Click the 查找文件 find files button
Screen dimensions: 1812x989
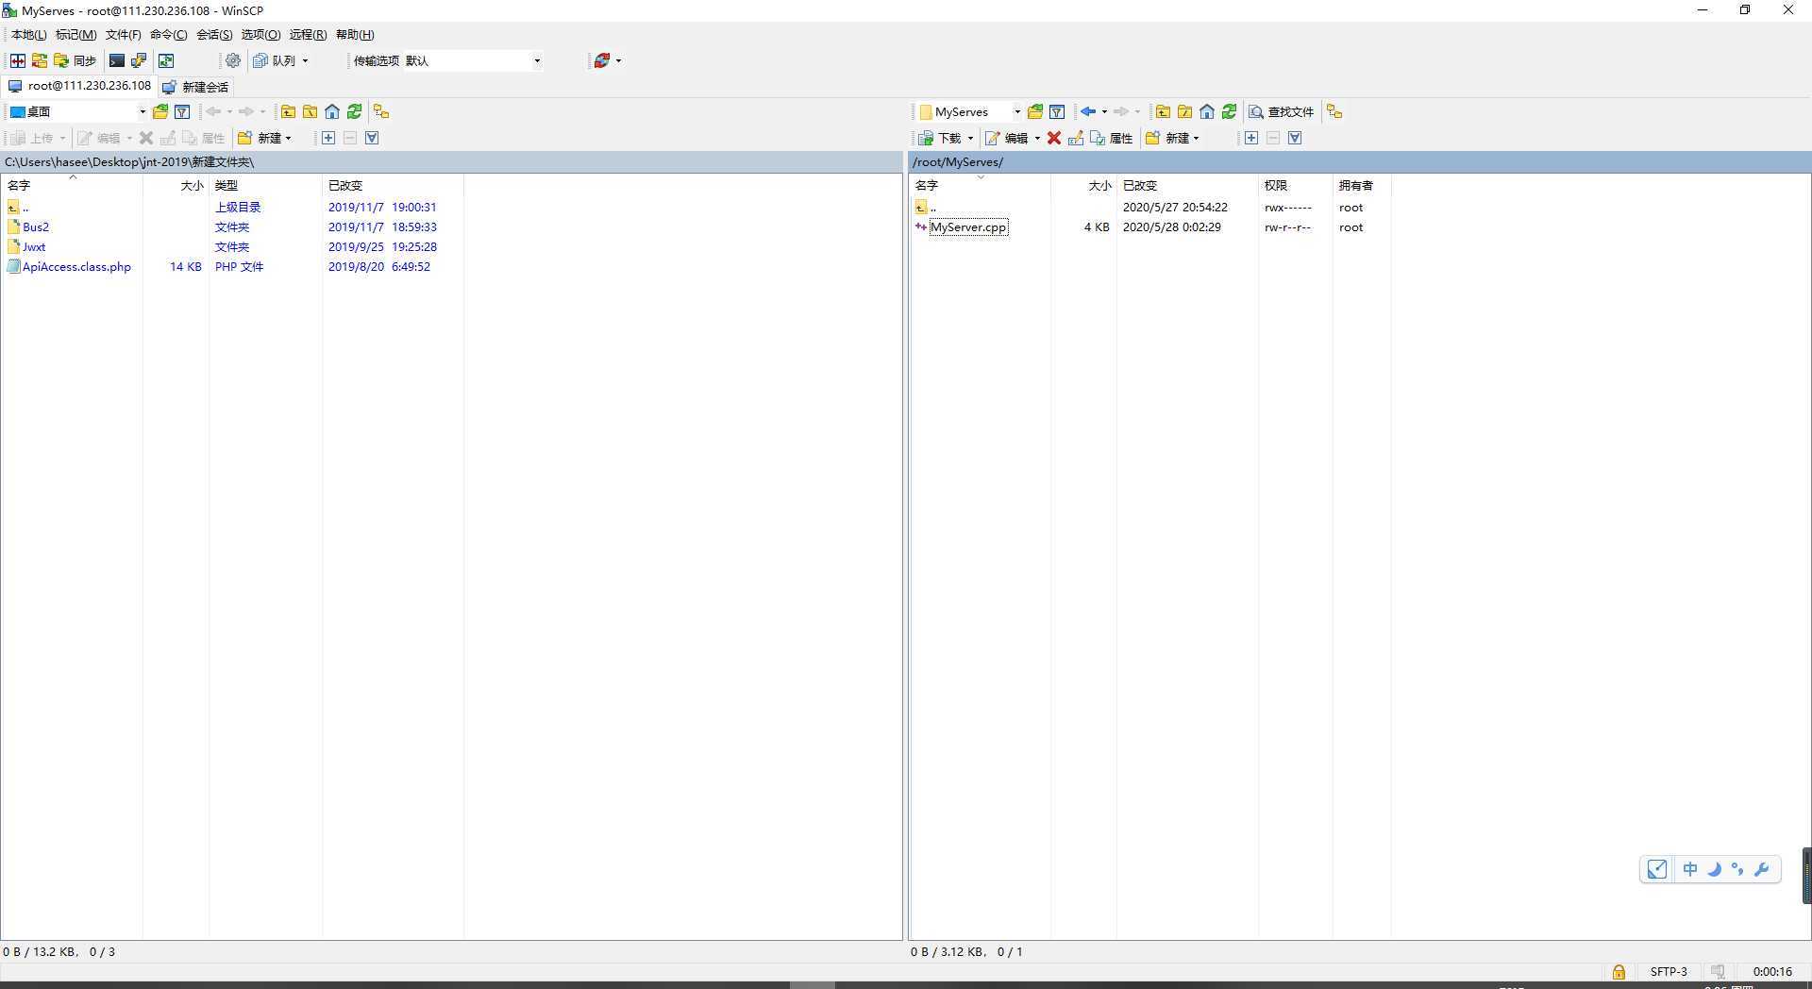tap(1281, 111)
